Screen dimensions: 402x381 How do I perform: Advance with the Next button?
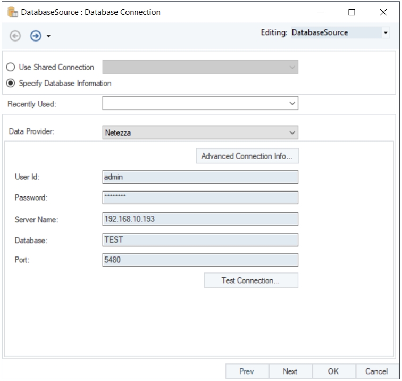click(x=290, y=371)
